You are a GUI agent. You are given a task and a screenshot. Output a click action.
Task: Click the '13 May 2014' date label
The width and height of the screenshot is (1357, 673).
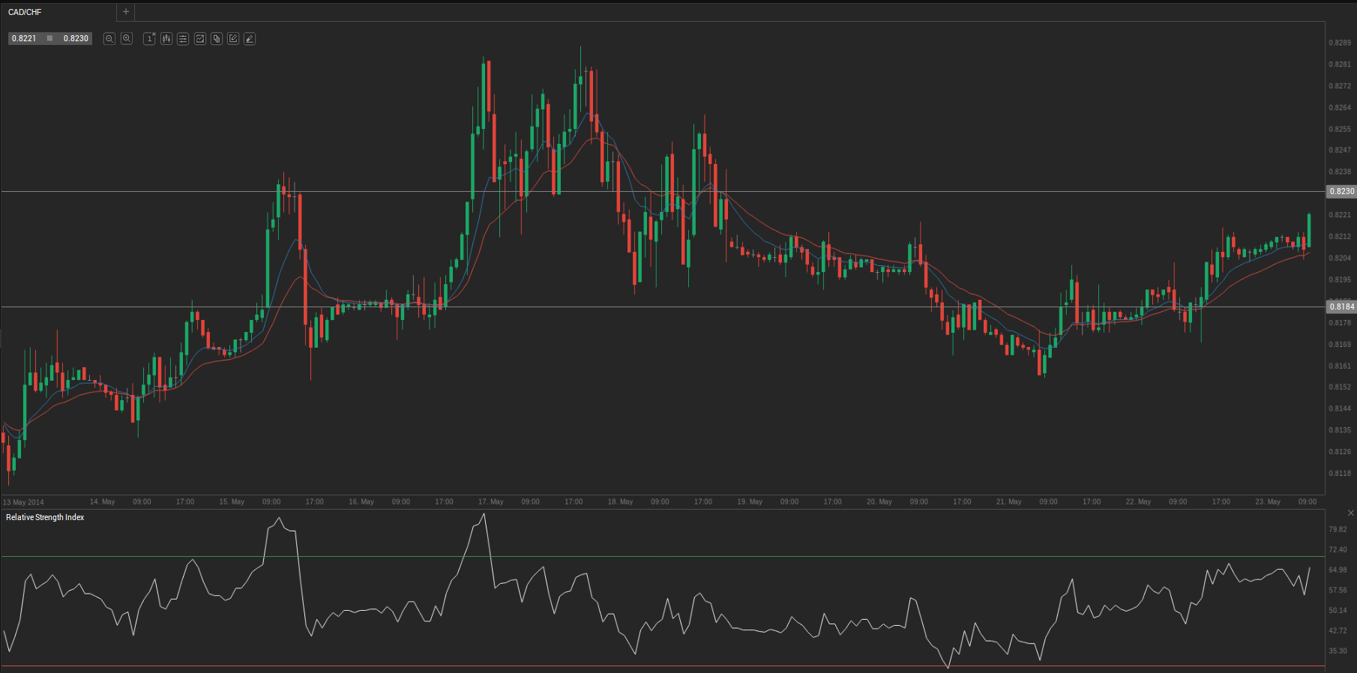[23, 502]
